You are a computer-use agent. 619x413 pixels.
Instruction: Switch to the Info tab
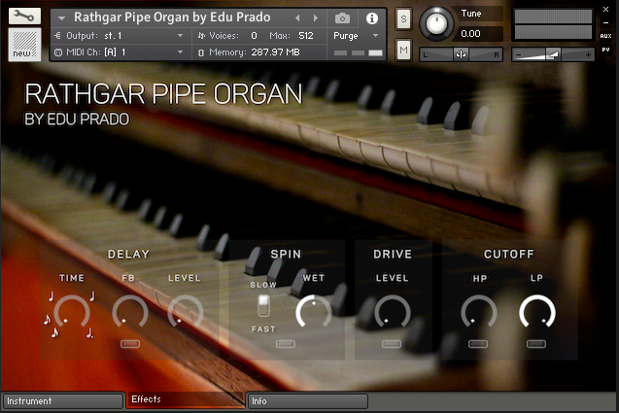click(x=307, y=400)
